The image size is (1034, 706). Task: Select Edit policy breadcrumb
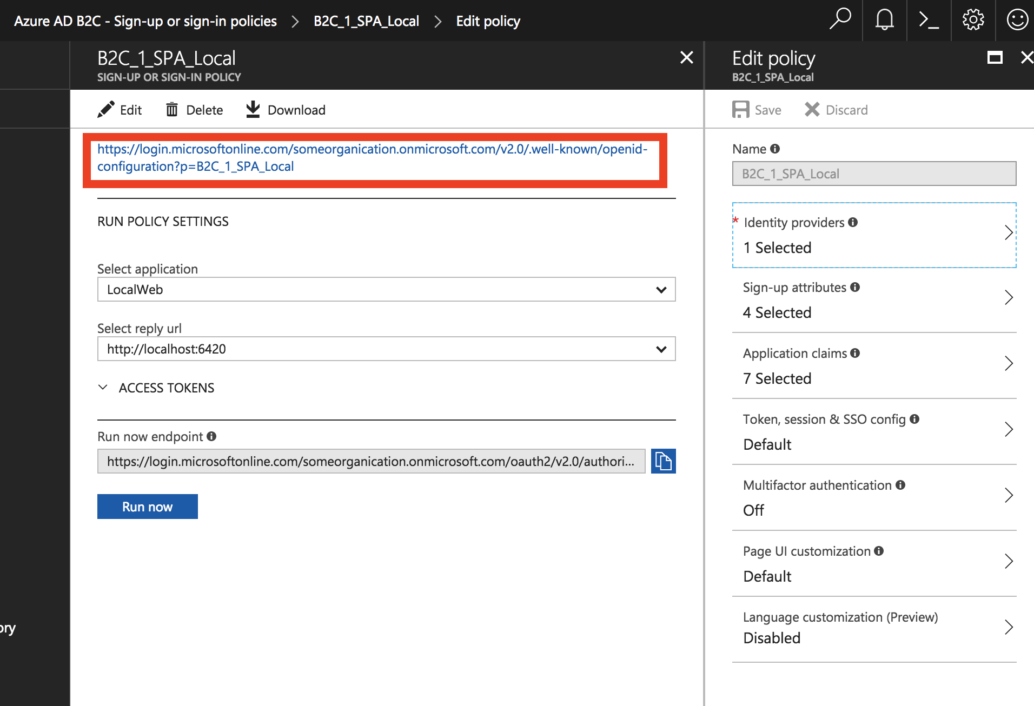(x=488, y=21)
